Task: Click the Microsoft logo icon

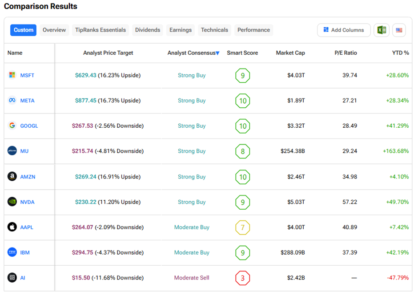Action: pyautogui.click(x=12, y=75)
